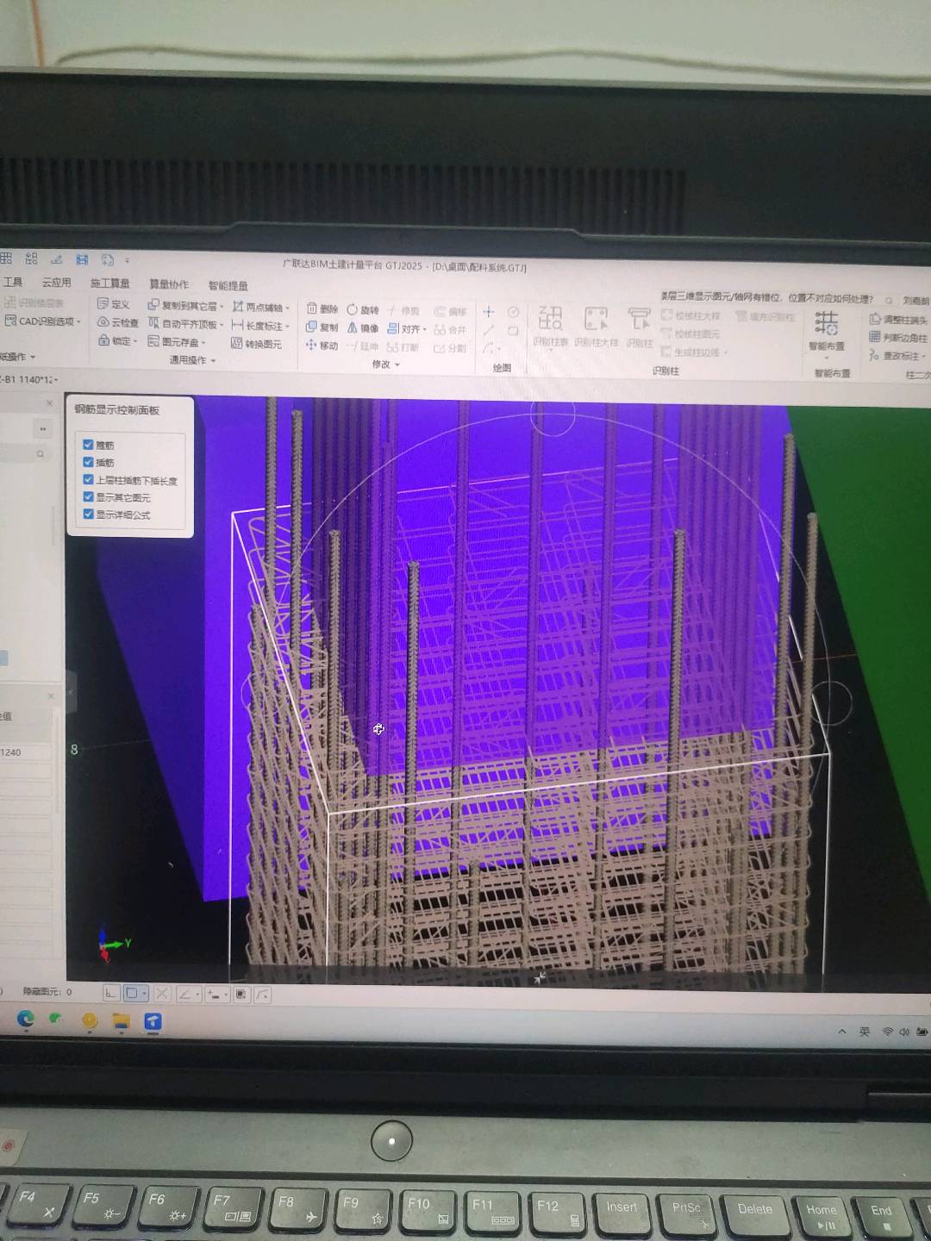931x1241 pixels.
Task: Open 自动平齐顶板 dropdown
Action: click(184, 324)
